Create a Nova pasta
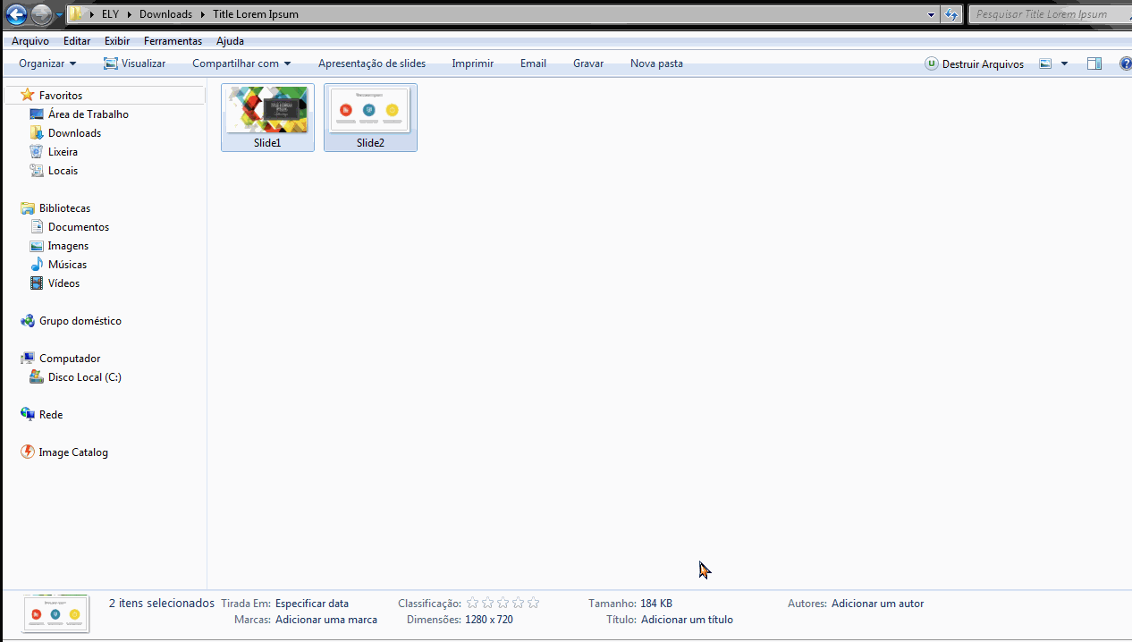This screenshot has height=642, width=1132. point(656,63)
